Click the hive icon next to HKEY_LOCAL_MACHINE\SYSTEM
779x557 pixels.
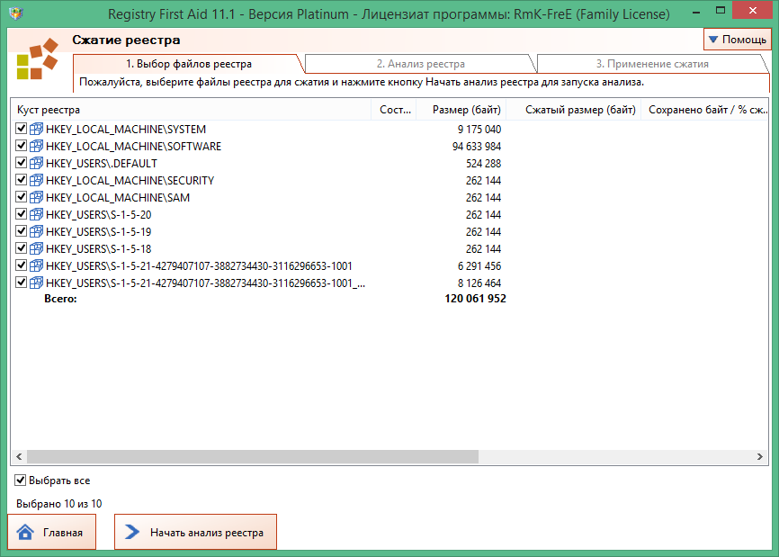(x=36, y=130)
